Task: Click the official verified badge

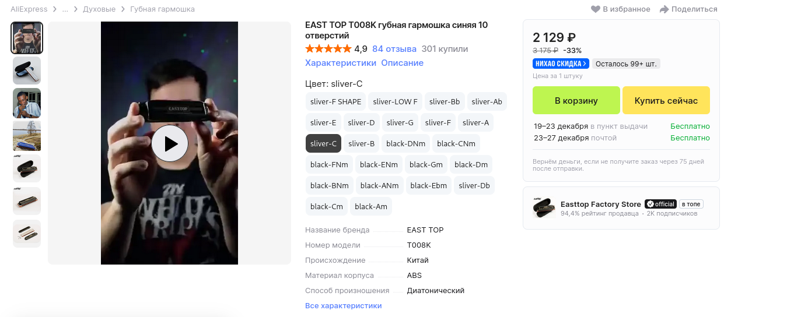Action: tap(660, 204)
